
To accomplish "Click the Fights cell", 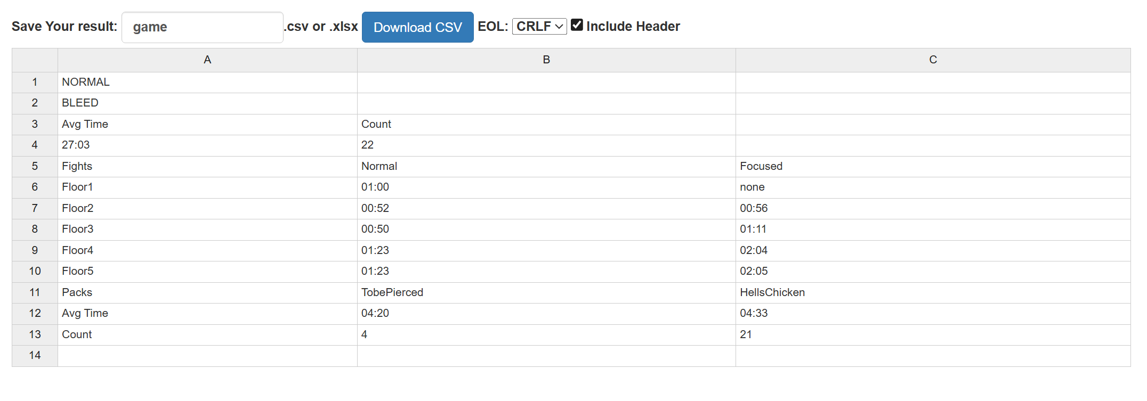I will 207,167.
